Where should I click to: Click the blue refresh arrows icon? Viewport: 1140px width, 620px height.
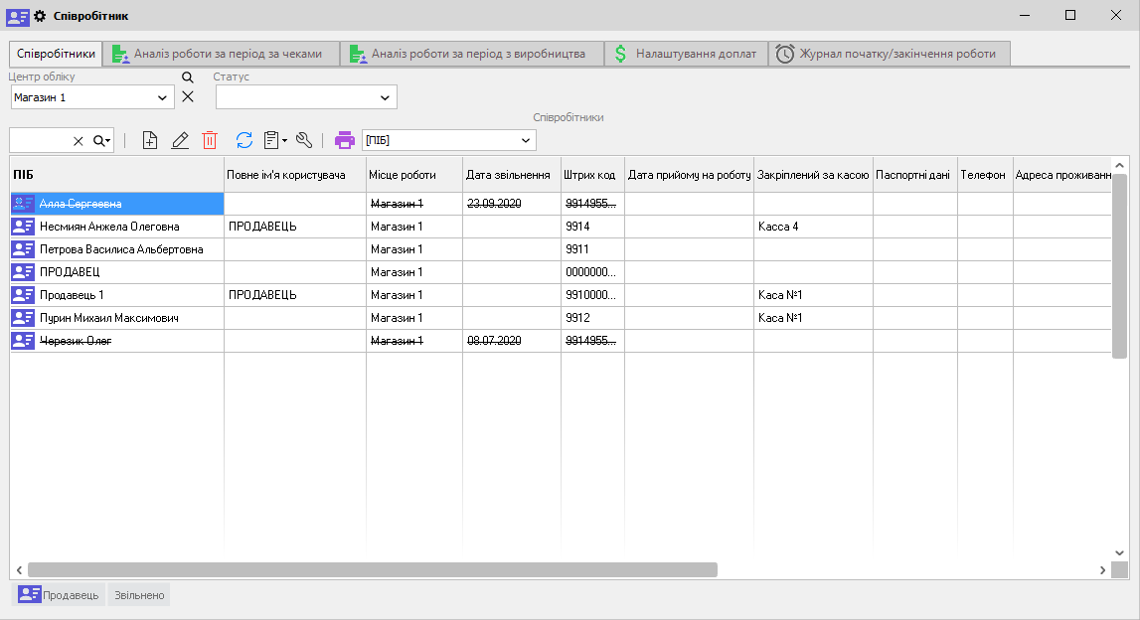pyautogui.click(x=244, y=140)
